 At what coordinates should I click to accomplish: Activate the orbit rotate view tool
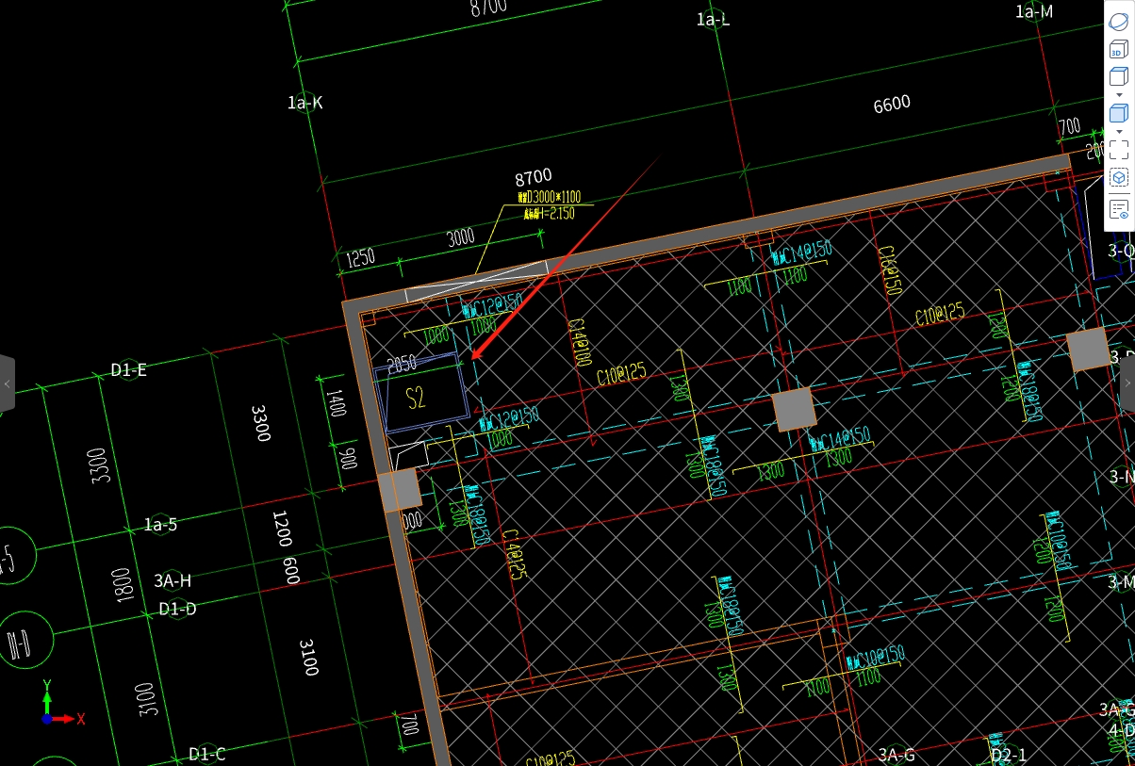(x=1119, y=21)
